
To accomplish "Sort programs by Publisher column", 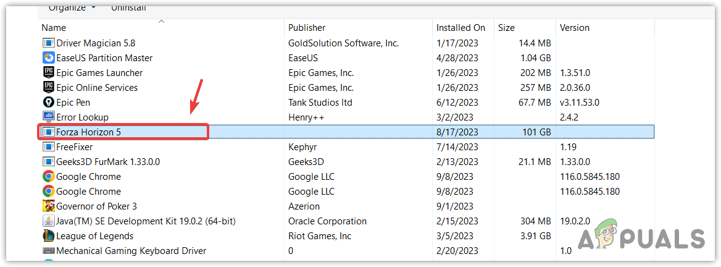I will (307, 28).
